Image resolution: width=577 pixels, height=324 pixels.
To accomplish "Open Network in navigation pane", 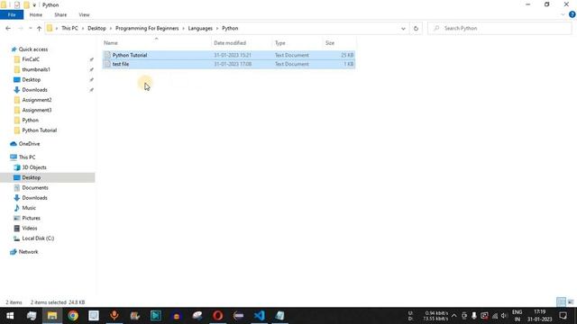I will [x=28, y=252].
